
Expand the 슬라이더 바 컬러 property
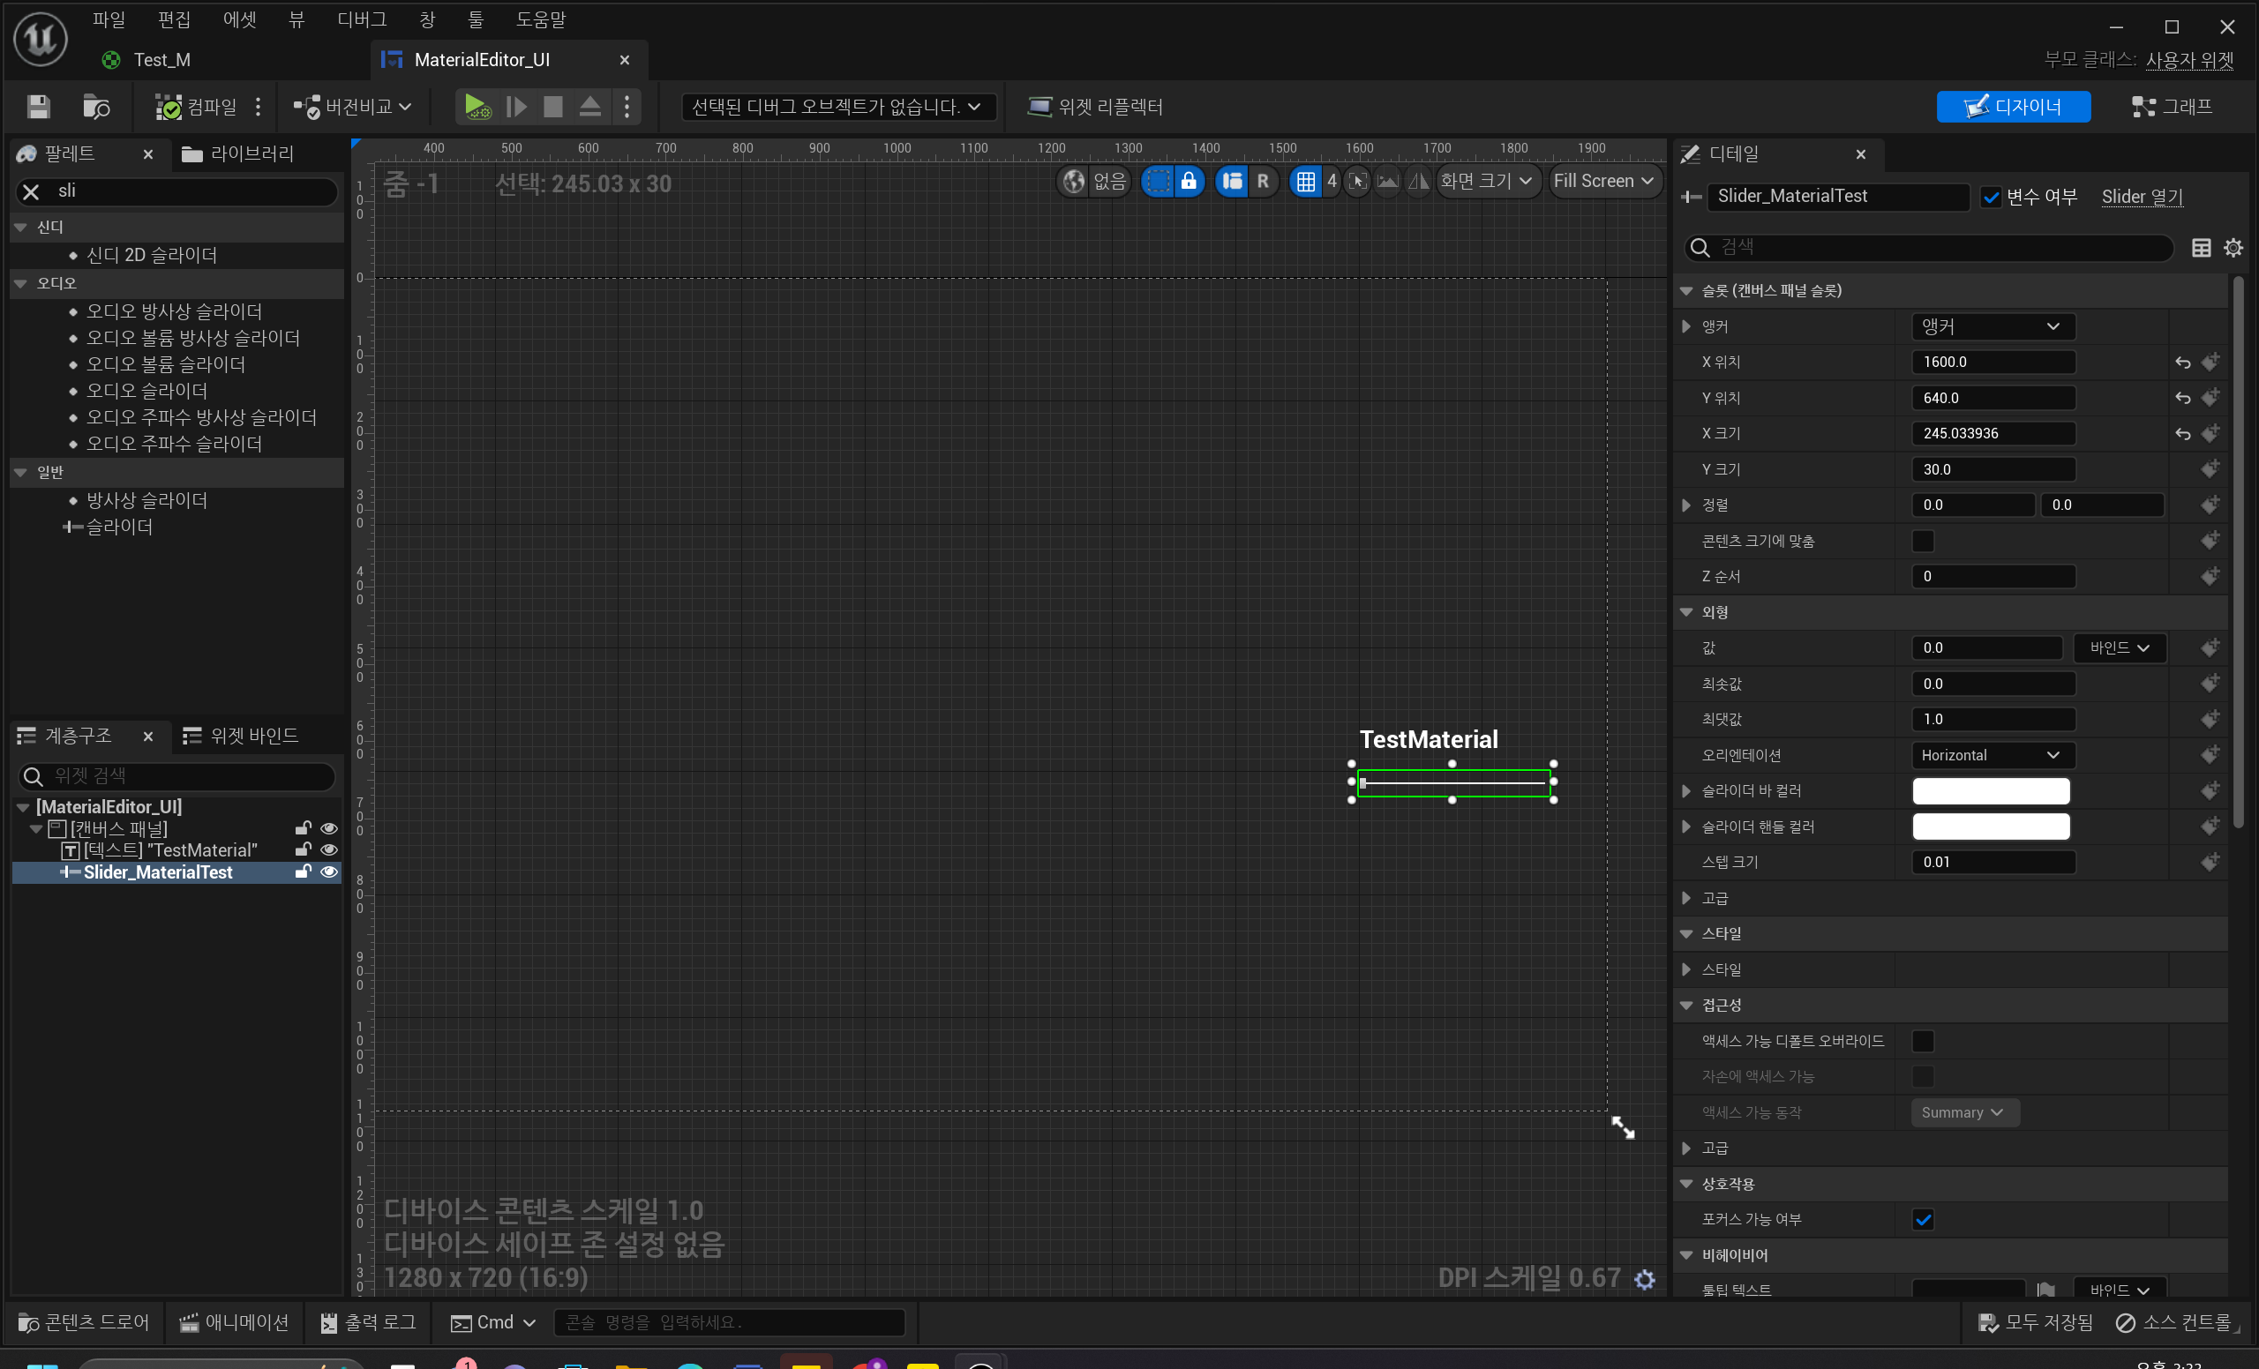1686,791
